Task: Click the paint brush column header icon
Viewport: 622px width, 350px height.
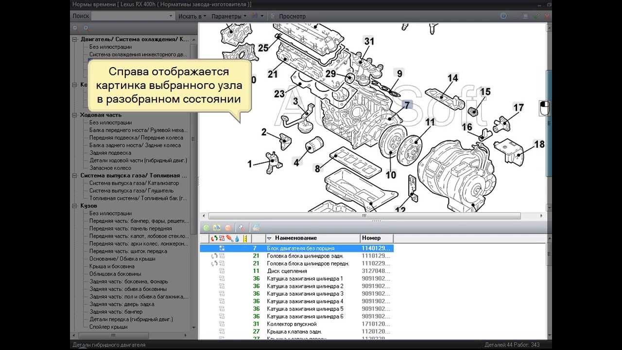Action: 229,238
